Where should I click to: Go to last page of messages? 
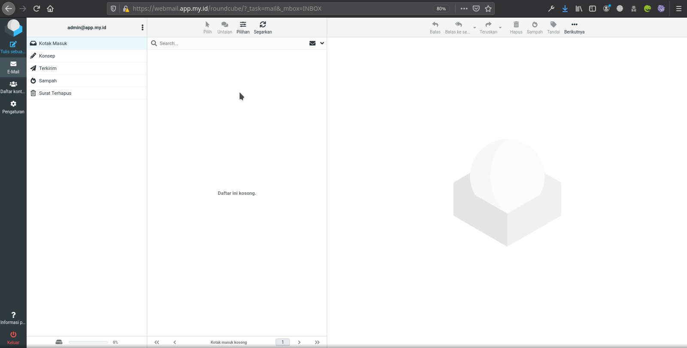pyautogui.click(x=317, y=342)
